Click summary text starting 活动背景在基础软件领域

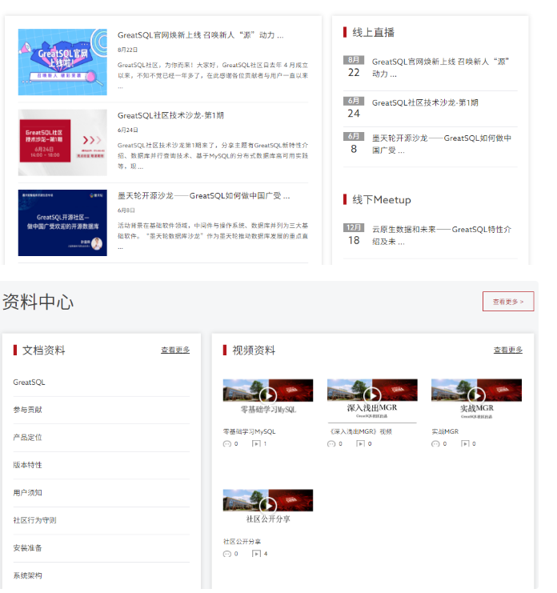(x=213, y=236)
